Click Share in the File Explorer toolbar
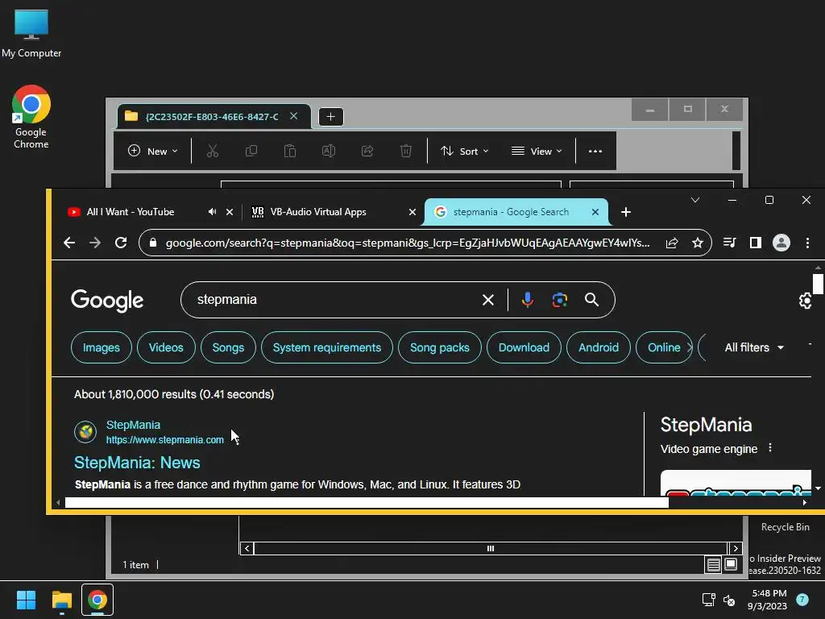825x619 pixels. tap(367, 151)
